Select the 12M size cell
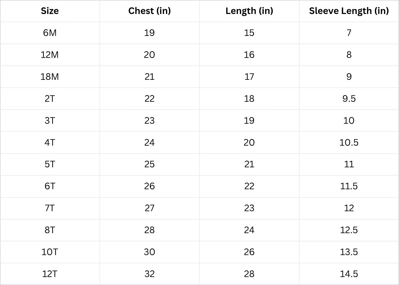 pyautogui.click(x=50, y=55)
